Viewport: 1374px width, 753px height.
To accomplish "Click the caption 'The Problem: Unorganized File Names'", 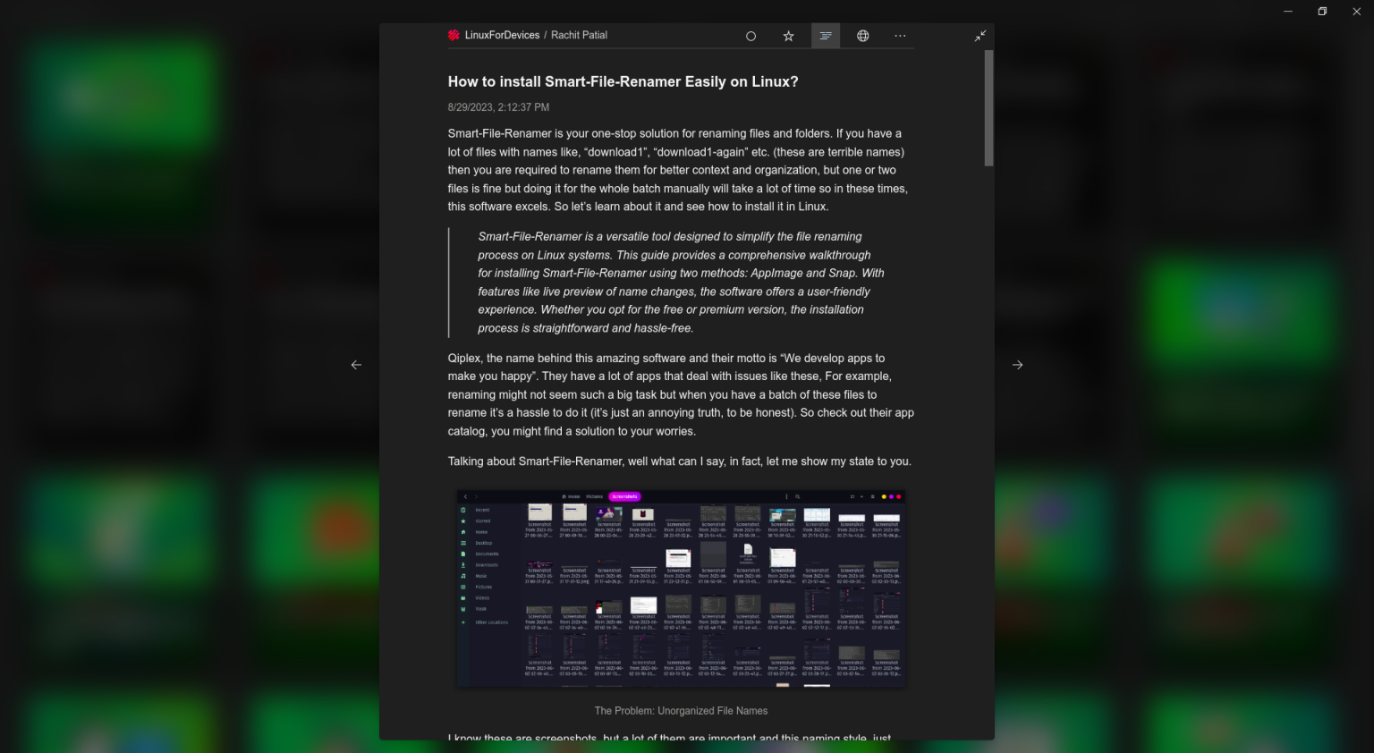I will click(681, 711).
